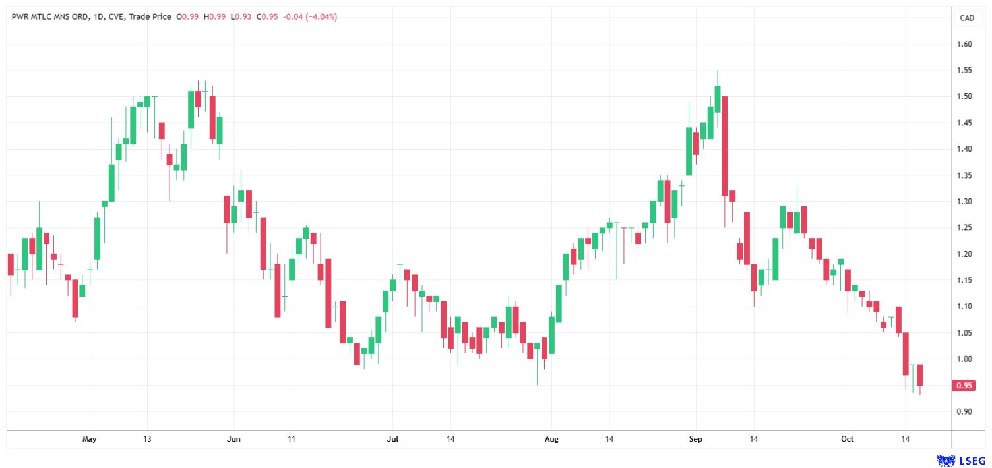This screenshot has height=468, width=992.
Task: Click the symbol title PWR MTLC MNS ORD
Action: 49,17
